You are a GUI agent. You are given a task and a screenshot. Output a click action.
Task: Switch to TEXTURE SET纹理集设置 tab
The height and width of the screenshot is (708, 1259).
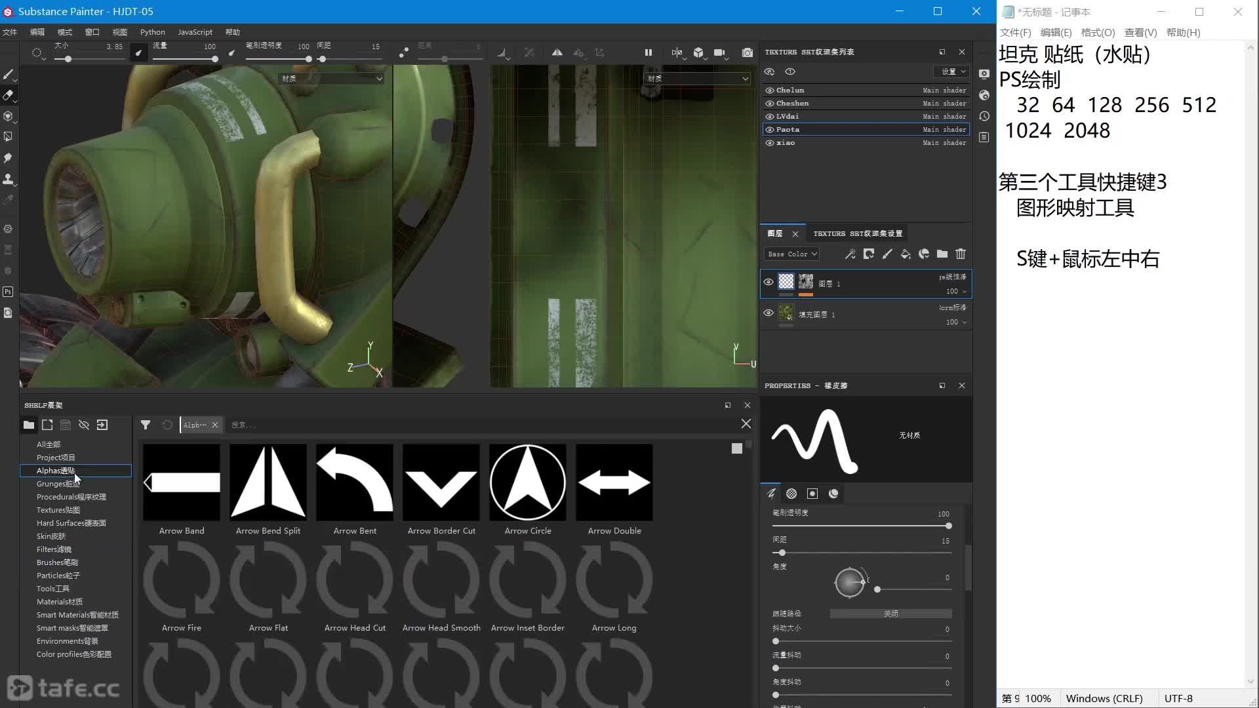858,233
